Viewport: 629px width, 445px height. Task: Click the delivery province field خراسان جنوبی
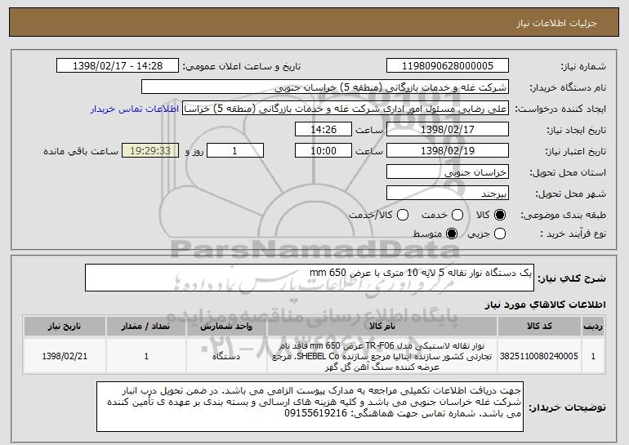click(448, 172)
